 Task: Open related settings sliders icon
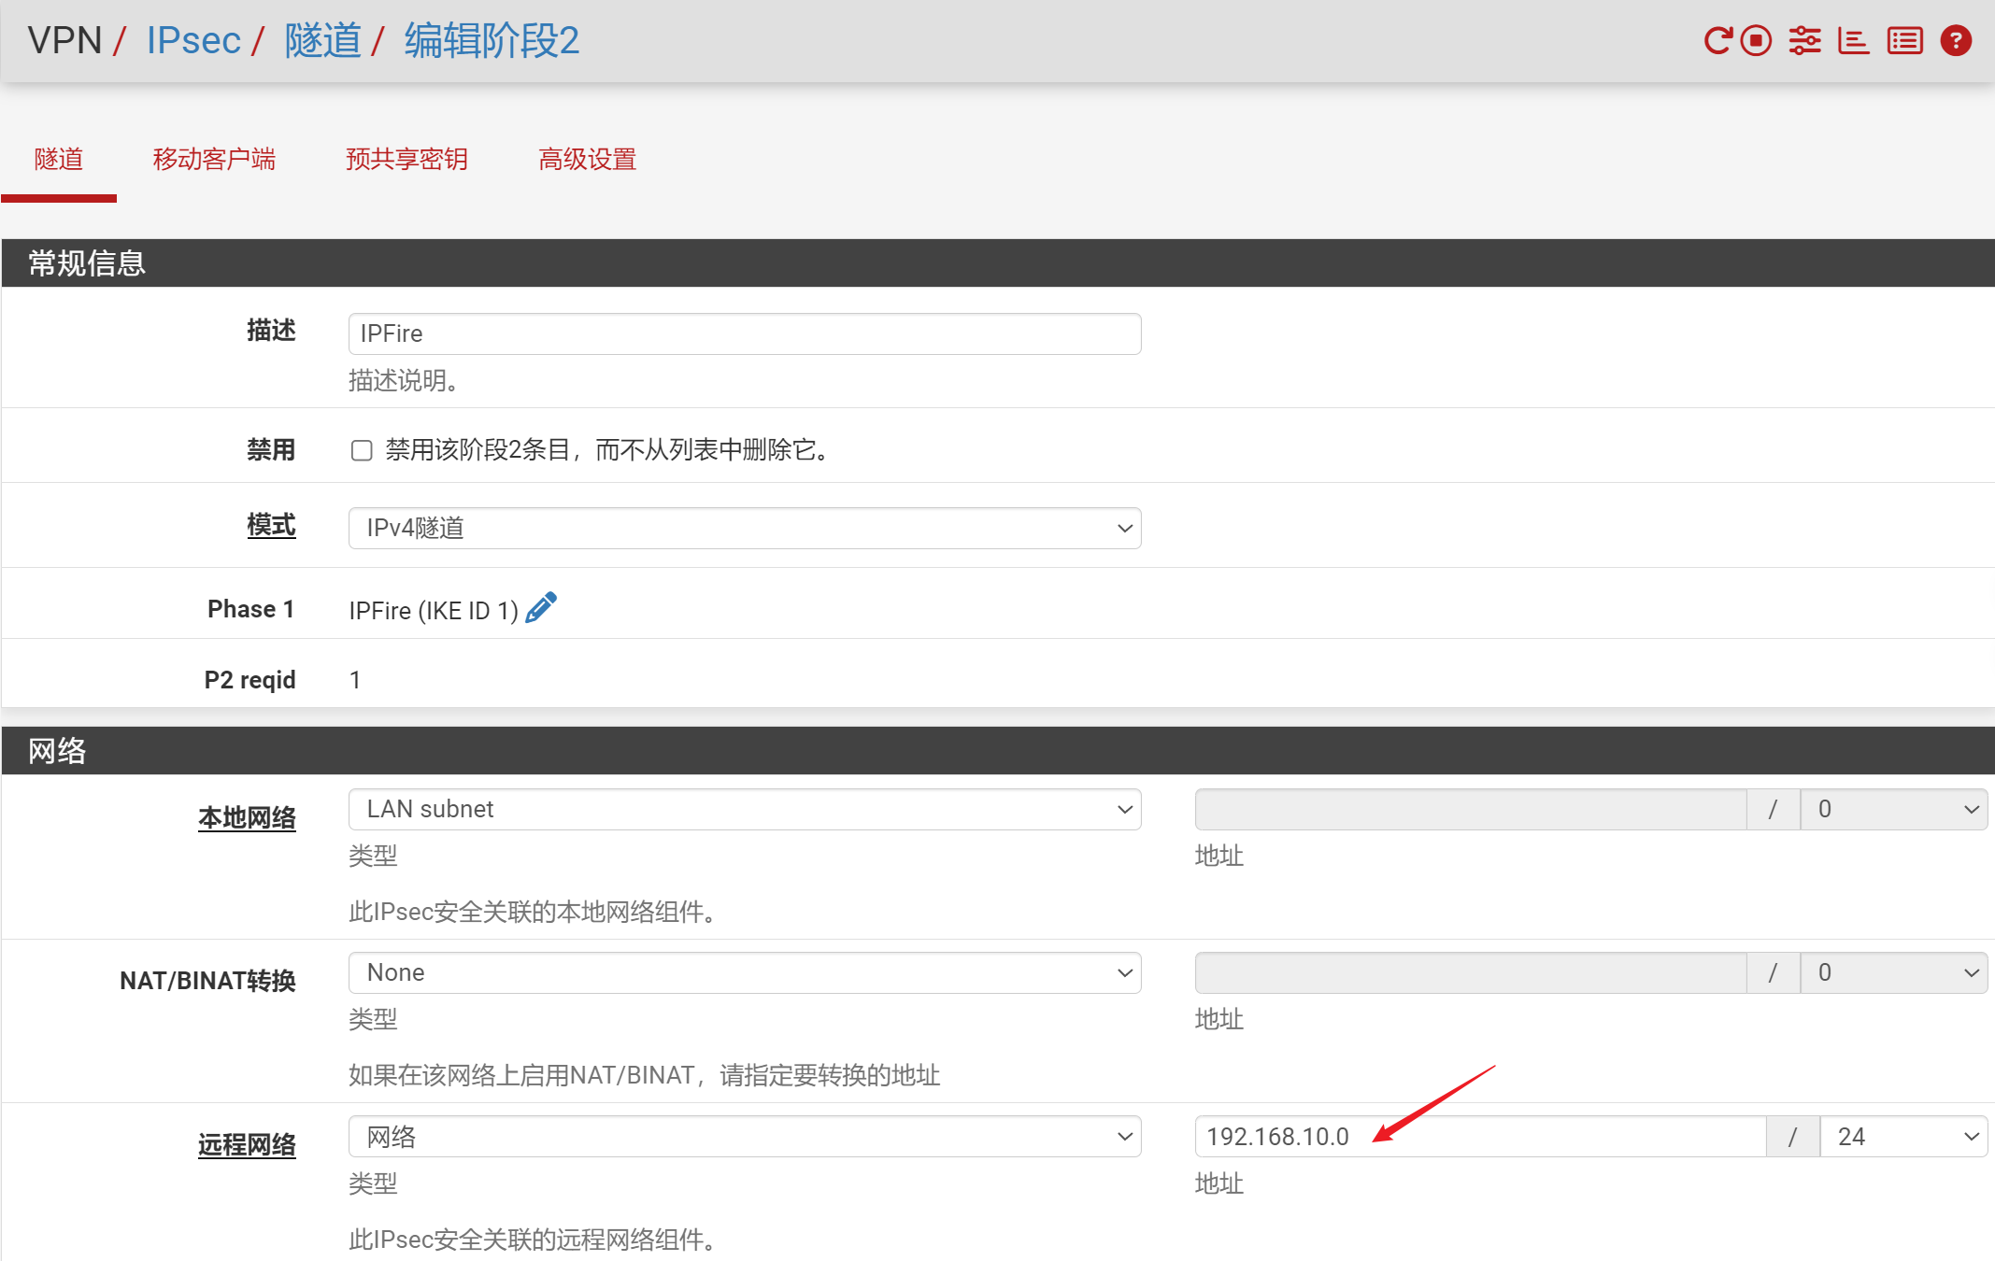1804,41
